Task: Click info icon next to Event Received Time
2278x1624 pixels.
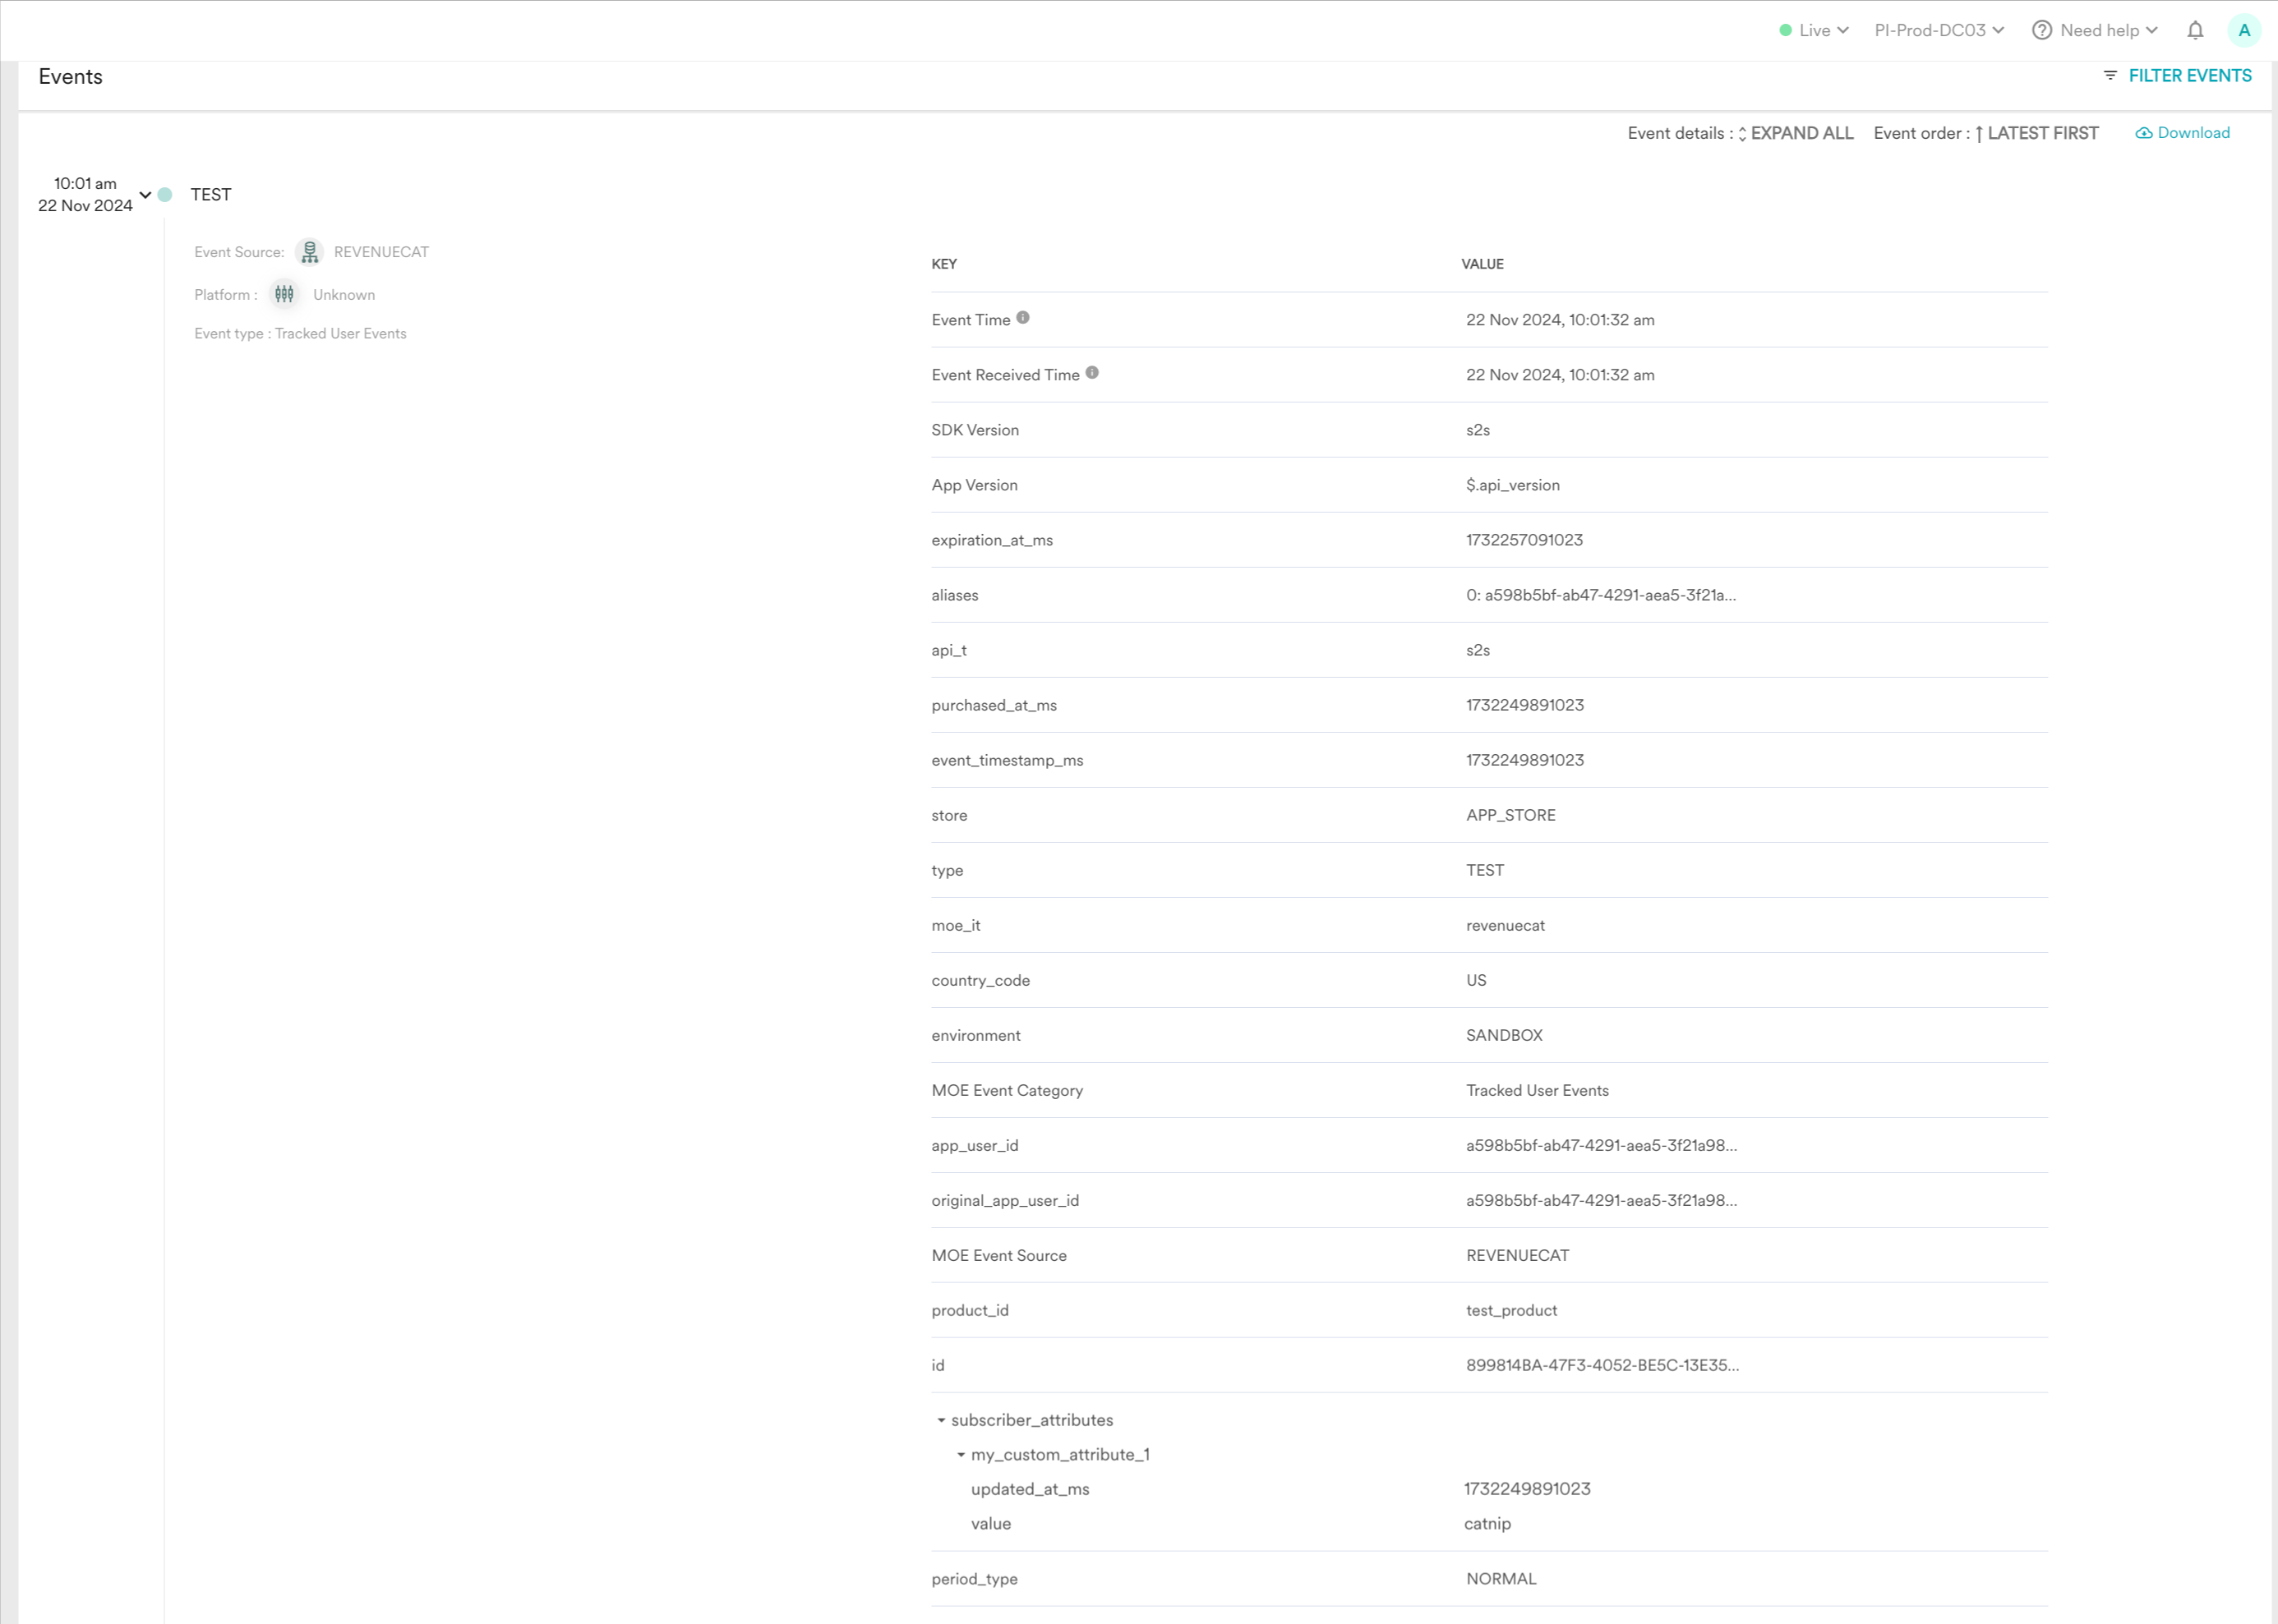Action: click(x=1091, y=373)
